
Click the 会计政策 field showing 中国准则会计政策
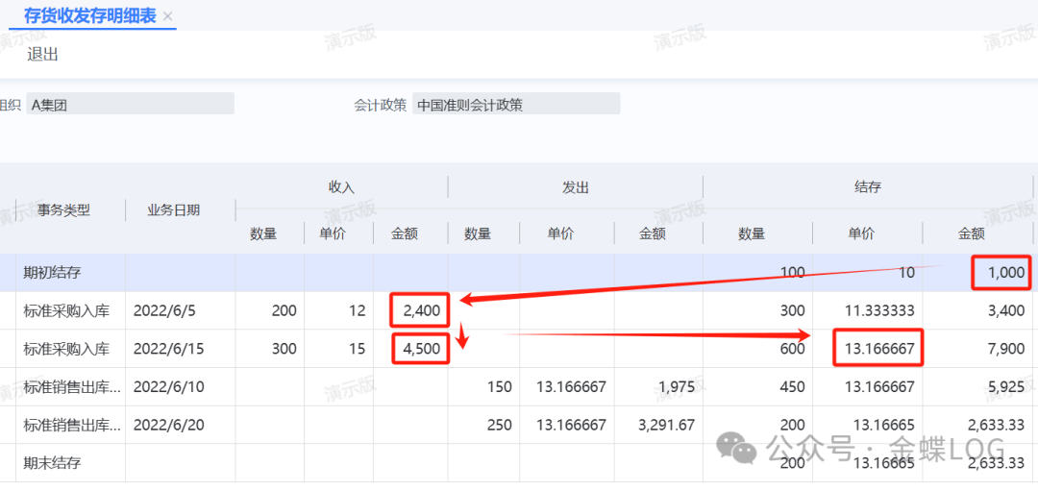click(515, 105)
